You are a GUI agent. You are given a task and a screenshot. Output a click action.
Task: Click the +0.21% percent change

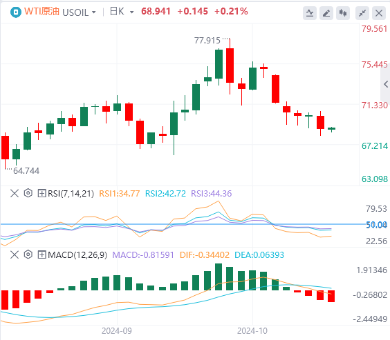(231, 12)
